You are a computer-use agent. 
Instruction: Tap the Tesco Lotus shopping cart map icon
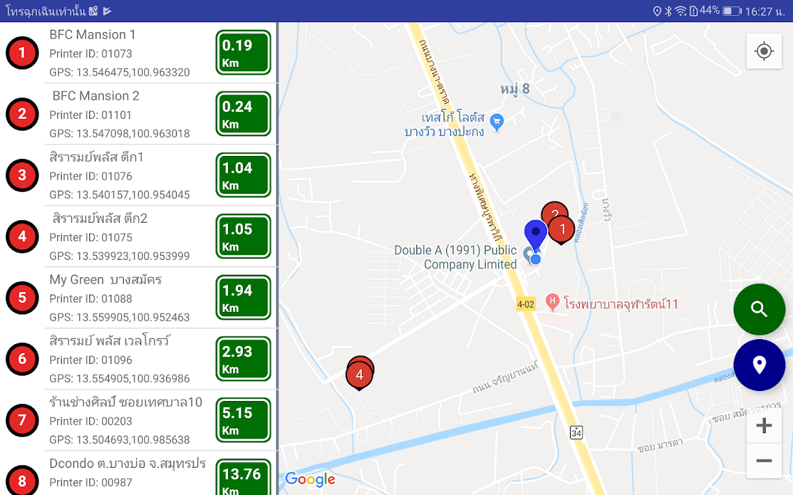[x=496, y=121]
